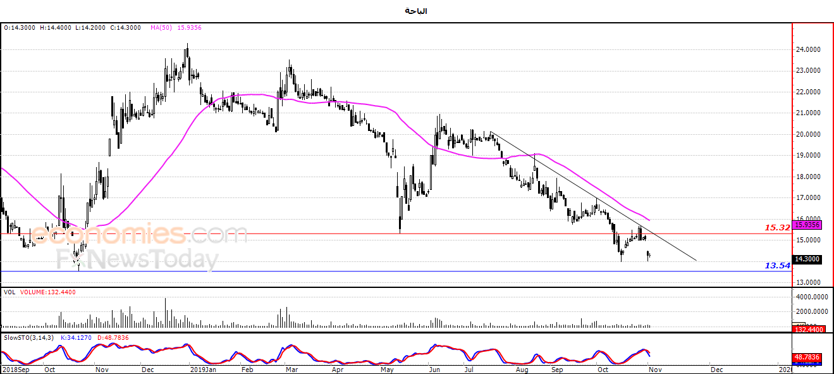834x374 pixels.
Task: Click the red 132.4400 volume axis tag
Action: click(x=809, y=329)
